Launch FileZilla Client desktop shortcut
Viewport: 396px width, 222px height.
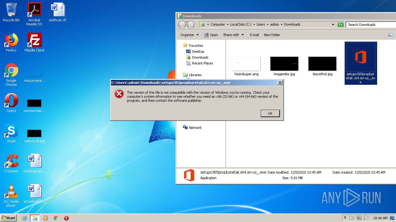[x=34, y=43]
